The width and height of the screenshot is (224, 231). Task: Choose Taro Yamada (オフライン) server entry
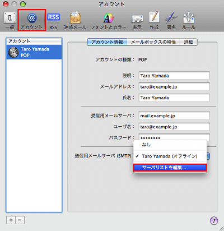pos(170,156)
